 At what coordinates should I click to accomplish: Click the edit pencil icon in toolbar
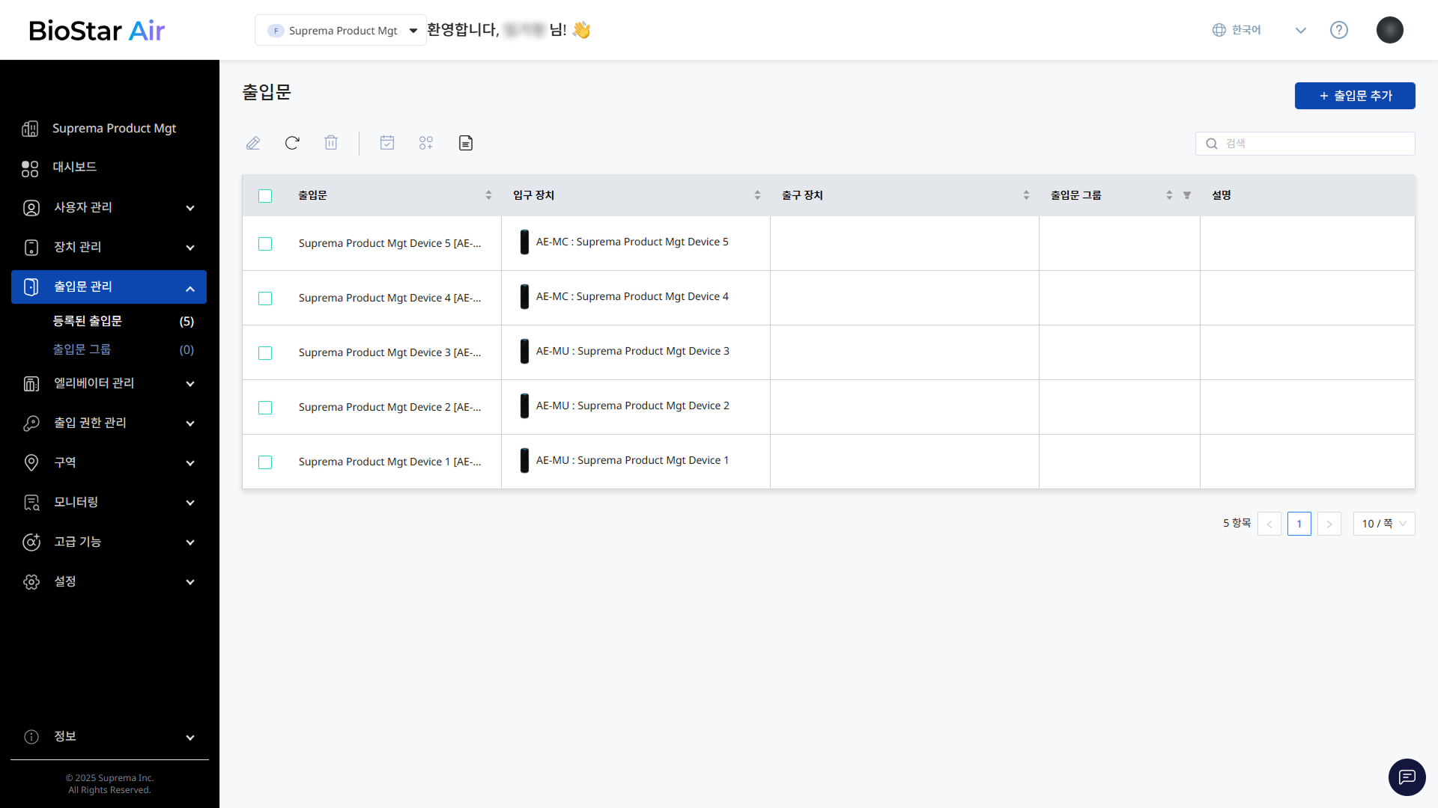[253, 143]
